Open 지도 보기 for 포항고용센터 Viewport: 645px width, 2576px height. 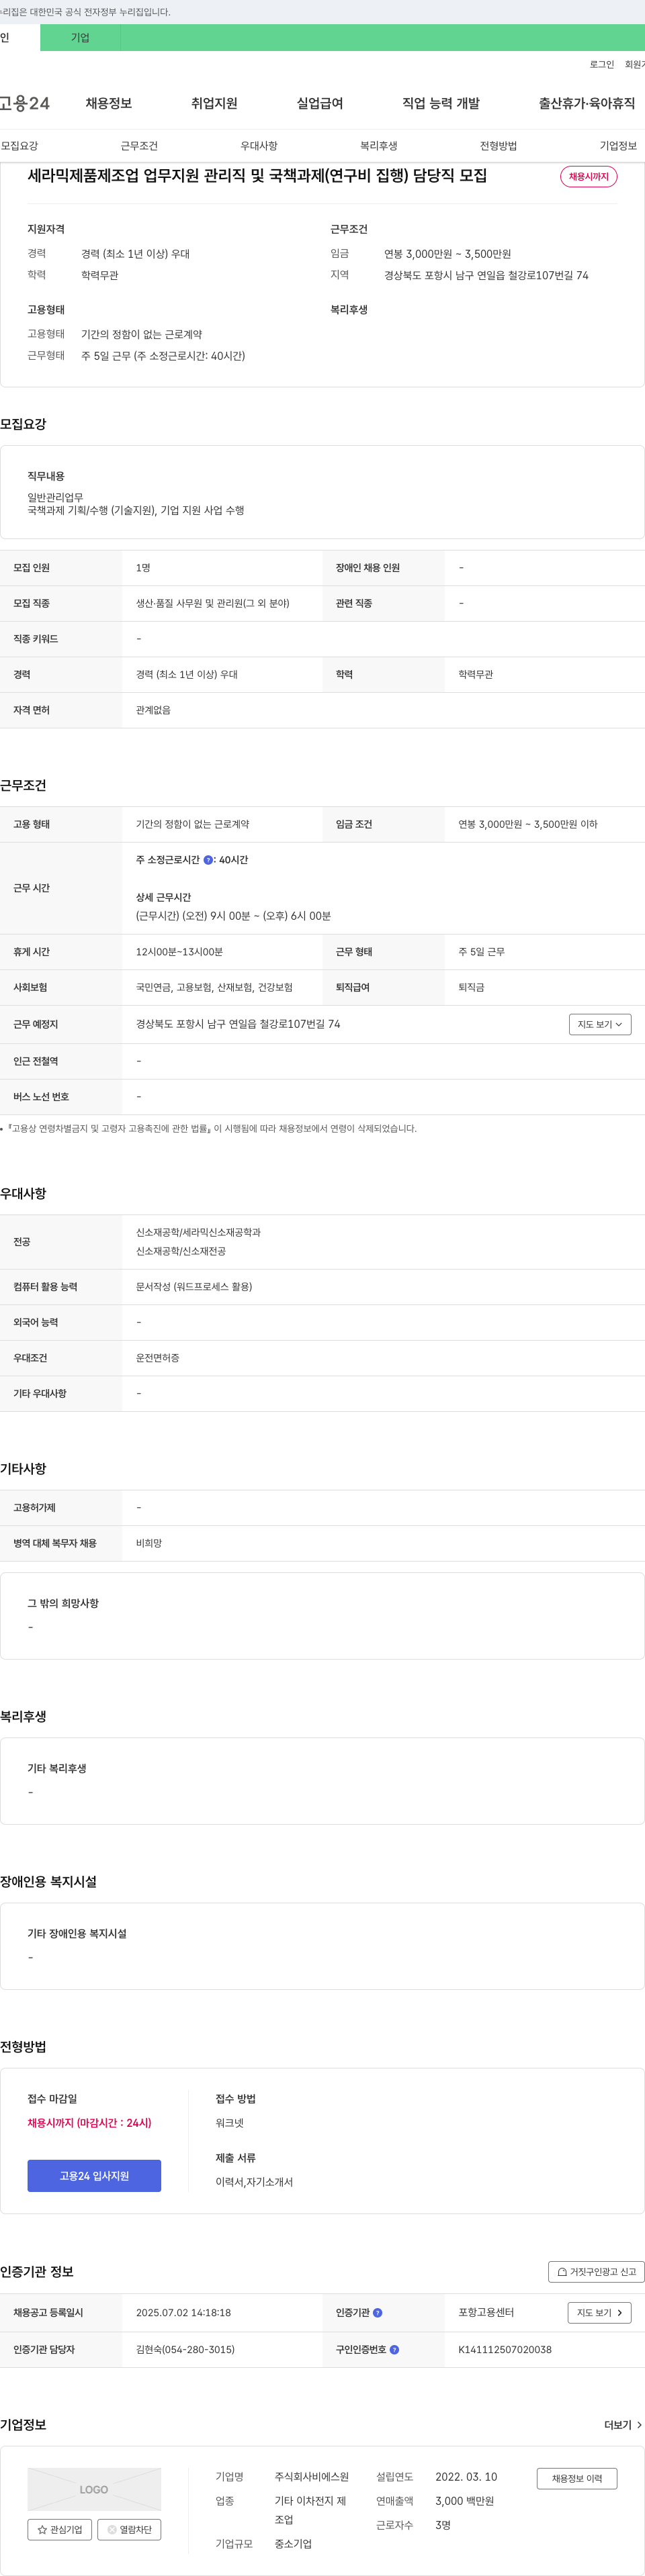[x=599, y=2313]
